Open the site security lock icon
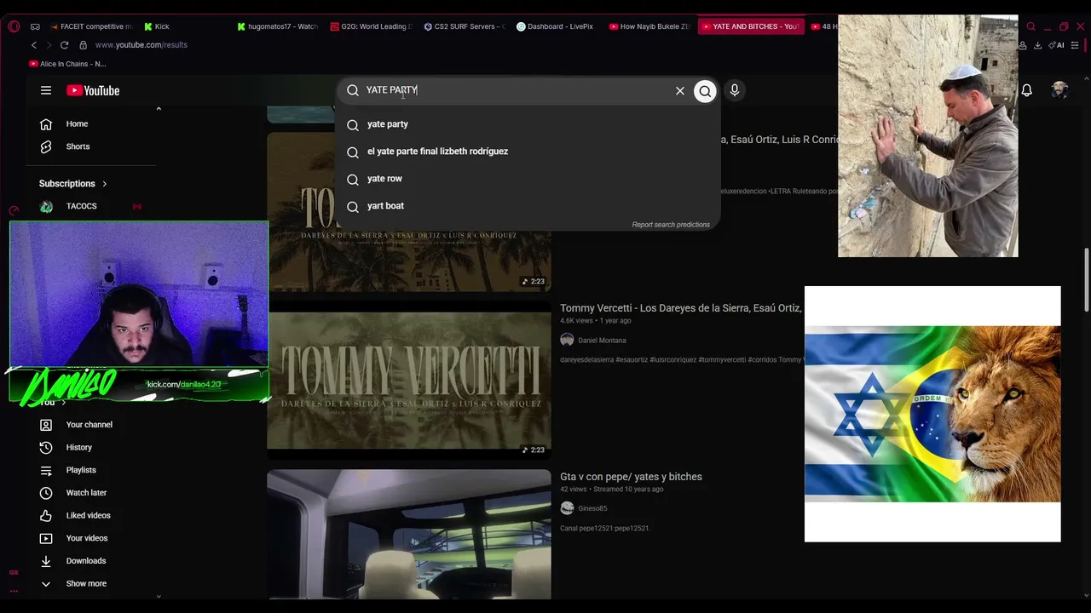The width and height of the screenshot is (1091, 613). click(x=83, y=45)
